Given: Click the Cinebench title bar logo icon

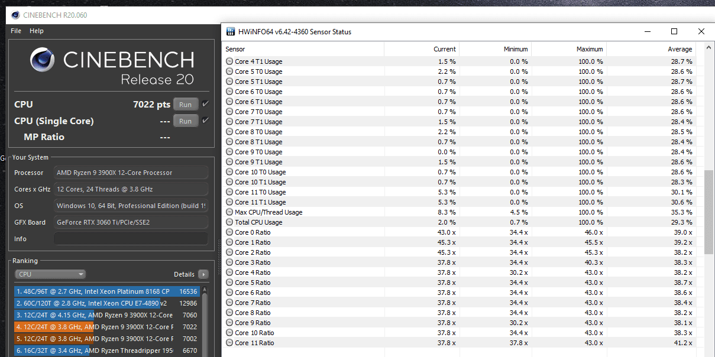Looking at the screenshot, I should click(15, 15).
